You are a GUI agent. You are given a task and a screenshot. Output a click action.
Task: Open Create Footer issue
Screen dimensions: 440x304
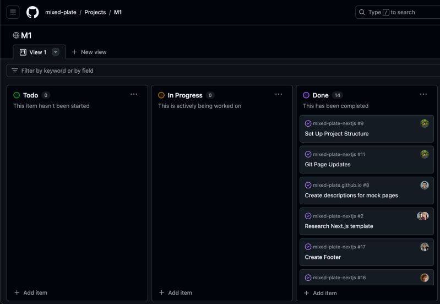[323, 257]
